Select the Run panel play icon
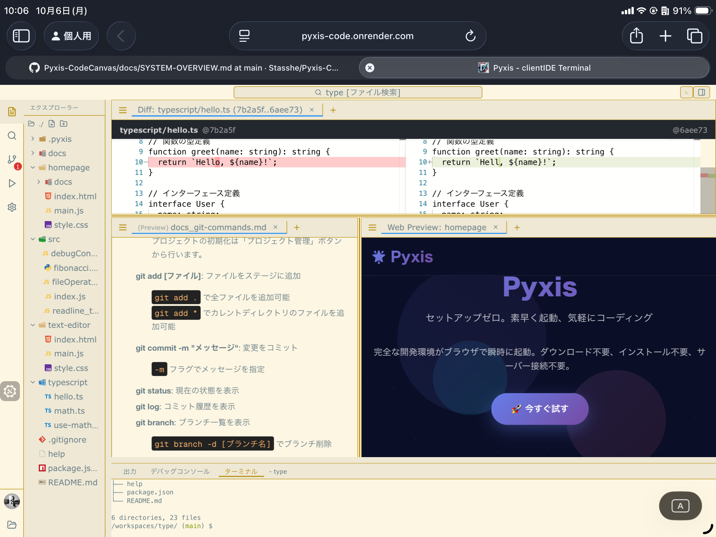The width and height of the screenshot is (716, 537). (12, 183)
